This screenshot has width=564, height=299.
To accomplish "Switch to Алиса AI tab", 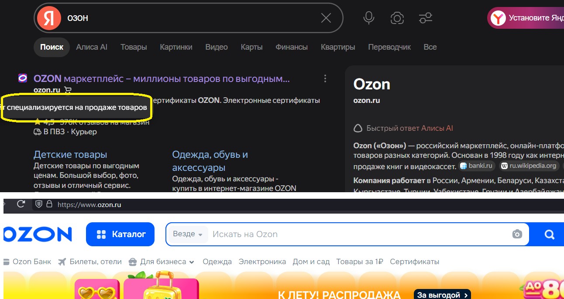I will pos(92,47).
